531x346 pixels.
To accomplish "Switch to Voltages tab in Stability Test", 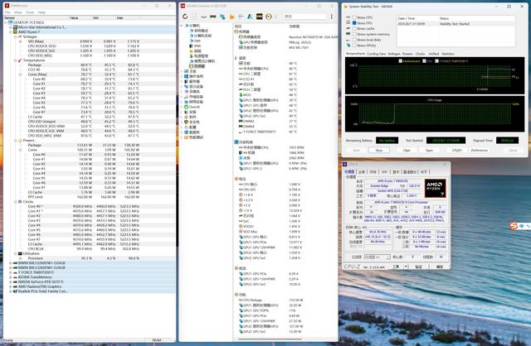I will pos(394,54).
